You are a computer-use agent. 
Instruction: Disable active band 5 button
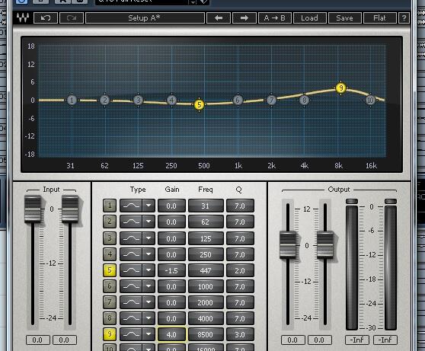point(110,270)
